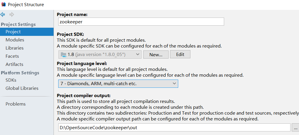The image size is (299, 135).
Task: Click the compiler output path field
Action: tap(174, 128)
